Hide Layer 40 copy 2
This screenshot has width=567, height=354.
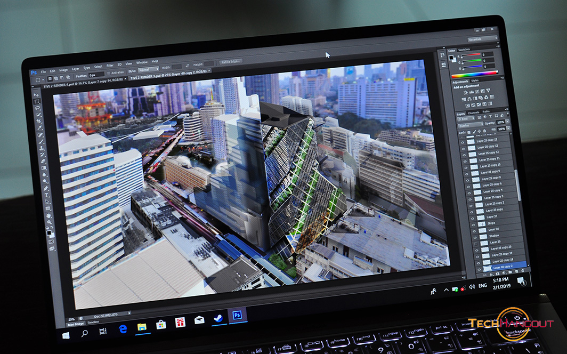[x=479, y=270]
